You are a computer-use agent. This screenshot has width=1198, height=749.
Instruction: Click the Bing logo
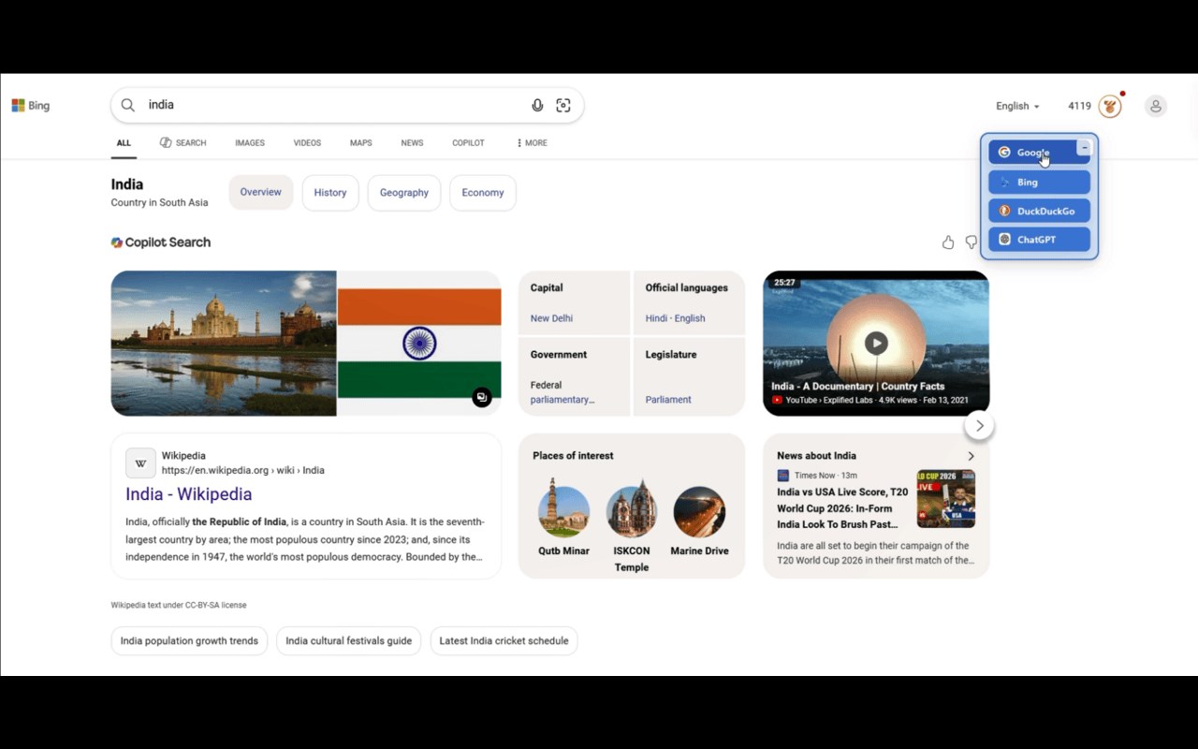[31, 106]
